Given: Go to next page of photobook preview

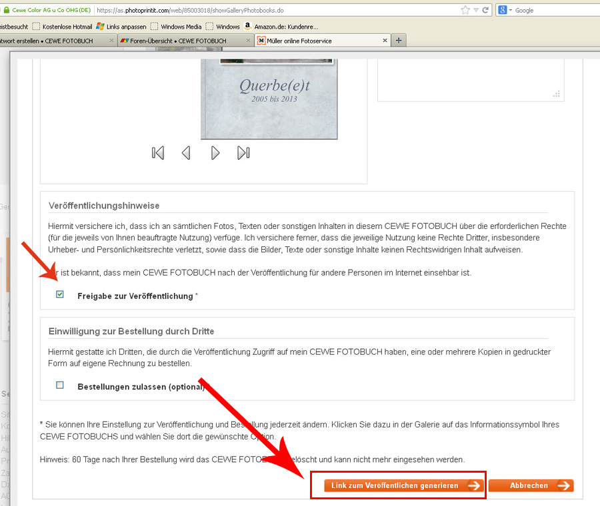Looking at the screenshot, I should point(215,153).
